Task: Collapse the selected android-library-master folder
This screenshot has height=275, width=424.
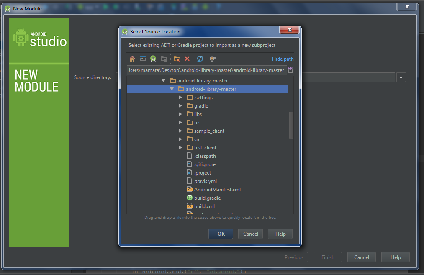Action: [172, 89]
